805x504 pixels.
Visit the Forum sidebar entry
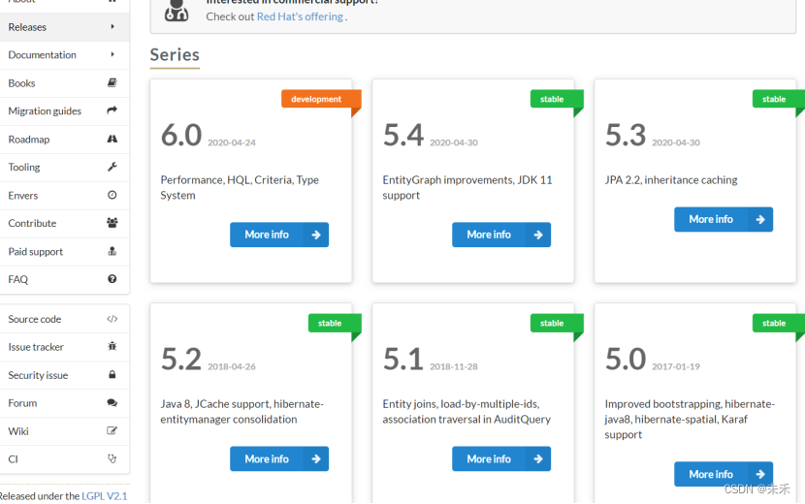point(65,403)
